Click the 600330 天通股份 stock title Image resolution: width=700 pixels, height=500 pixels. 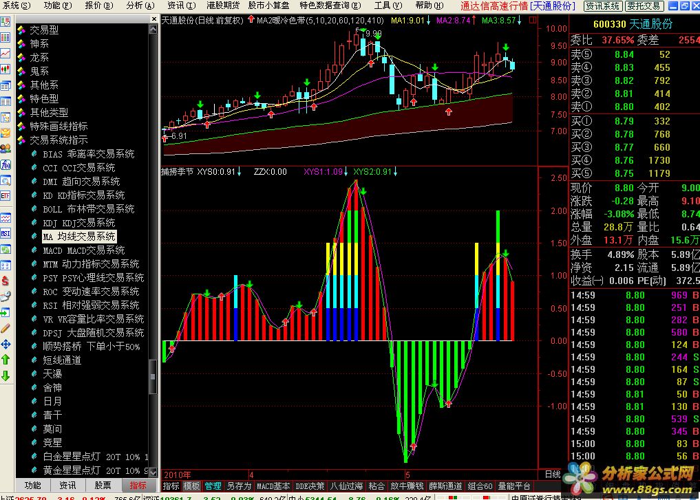pyautogui.click(x=633, y=24)
